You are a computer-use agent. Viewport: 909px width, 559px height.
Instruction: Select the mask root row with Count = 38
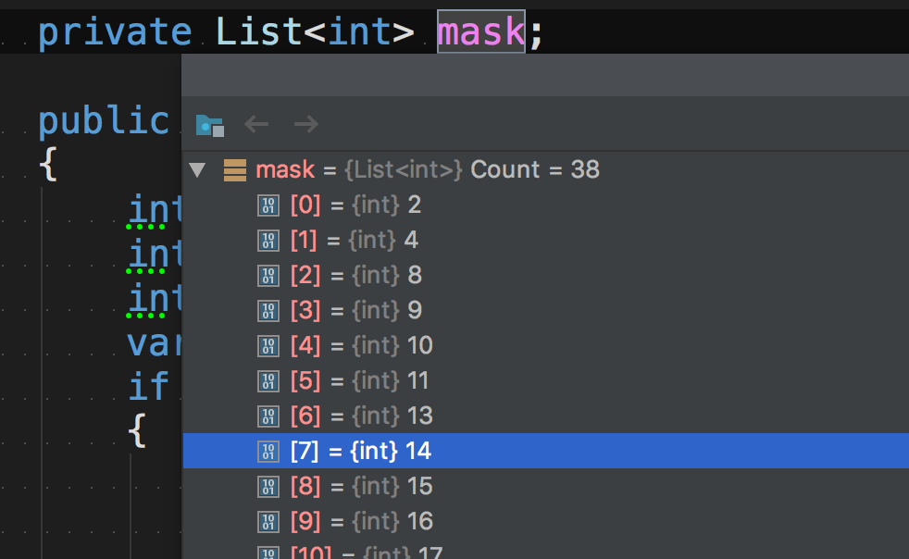[545, 170]
